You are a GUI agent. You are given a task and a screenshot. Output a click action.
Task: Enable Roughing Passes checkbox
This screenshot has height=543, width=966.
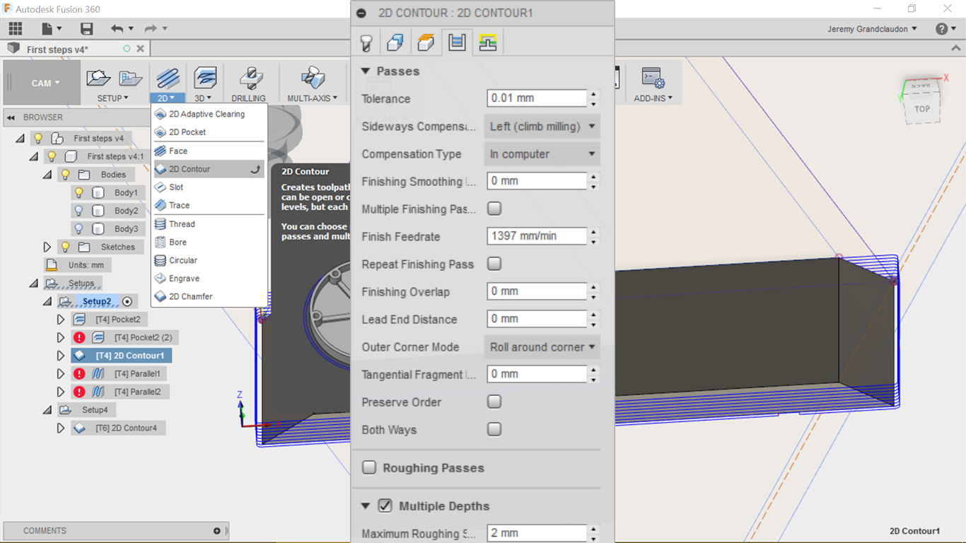369,467
